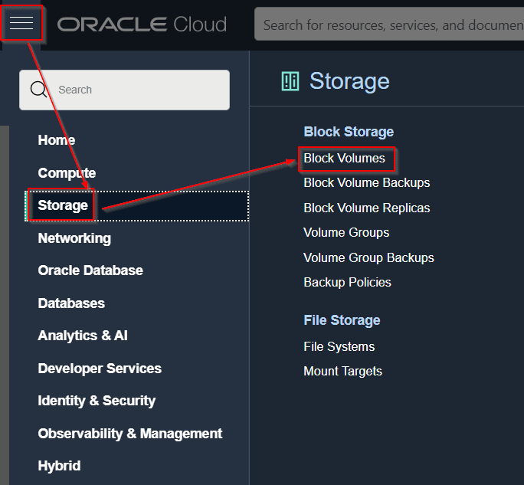Select Compute from the side menu

[67, 173]
